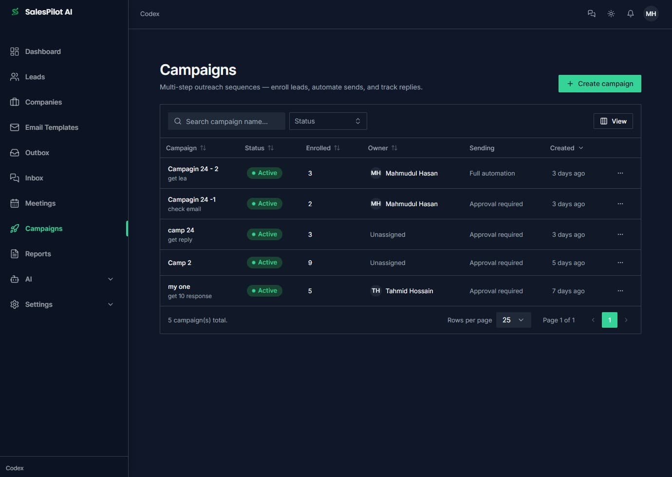Open the Outbox page
Image resolution: width=672 pixels, height=477 pixels.
click(x=37, y=153)
